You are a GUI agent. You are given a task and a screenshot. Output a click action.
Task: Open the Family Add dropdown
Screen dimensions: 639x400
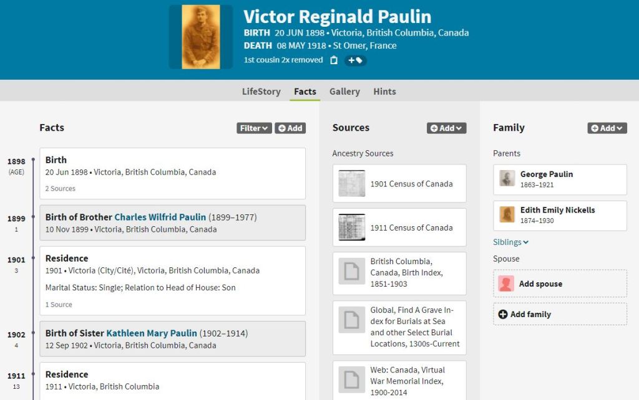point(607,128)
